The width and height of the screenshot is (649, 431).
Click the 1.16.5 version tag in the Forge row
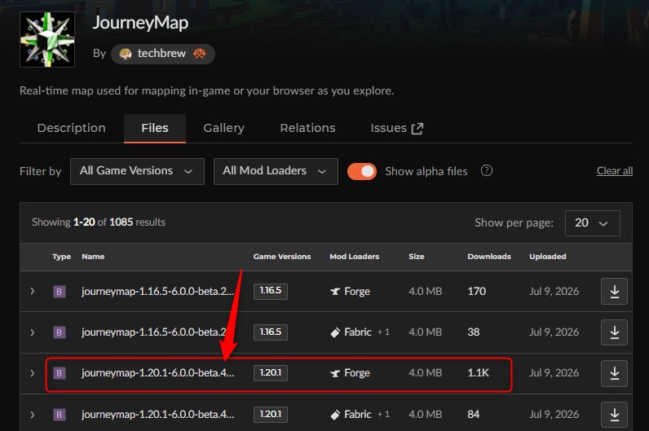(270, 291)
